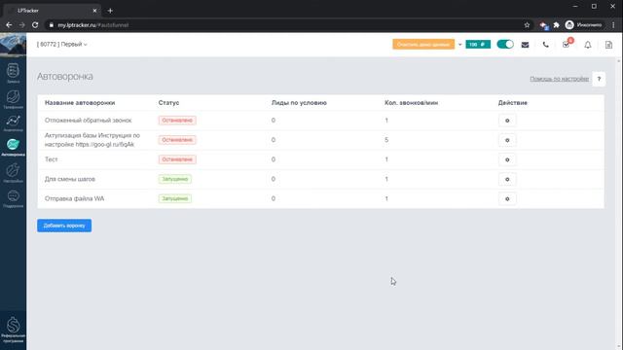Open a new browser tab
The image size is (623, 350).
click(x=110, y=11)
